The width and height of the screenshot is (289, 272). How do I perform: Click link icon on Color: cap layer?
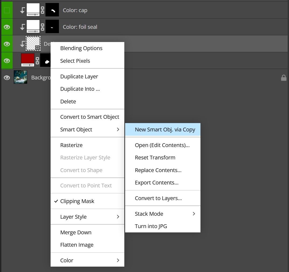(x=43, y=10)
